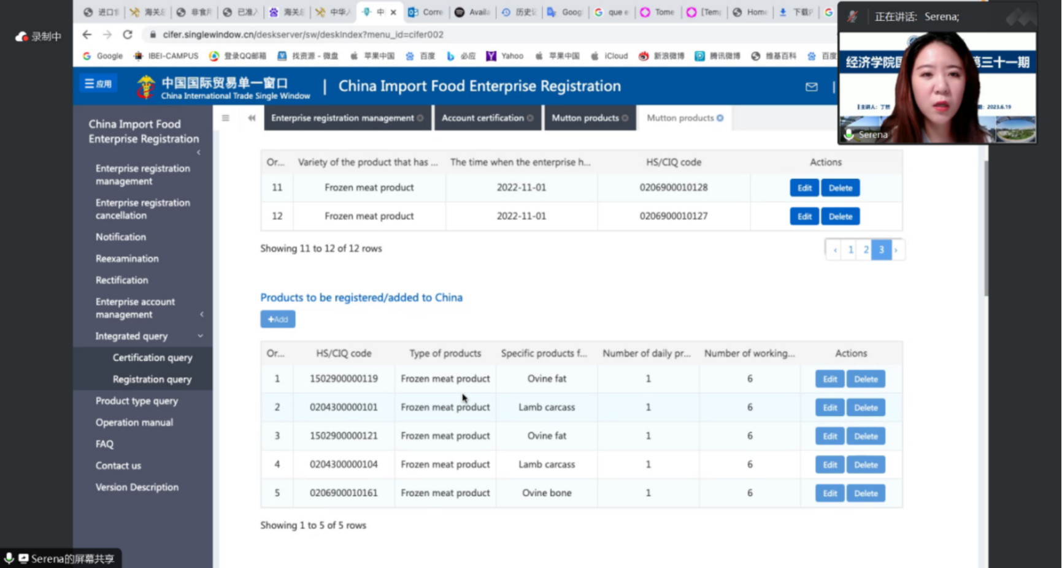Open the mail envelope icon in header

[x=811, y=87]
